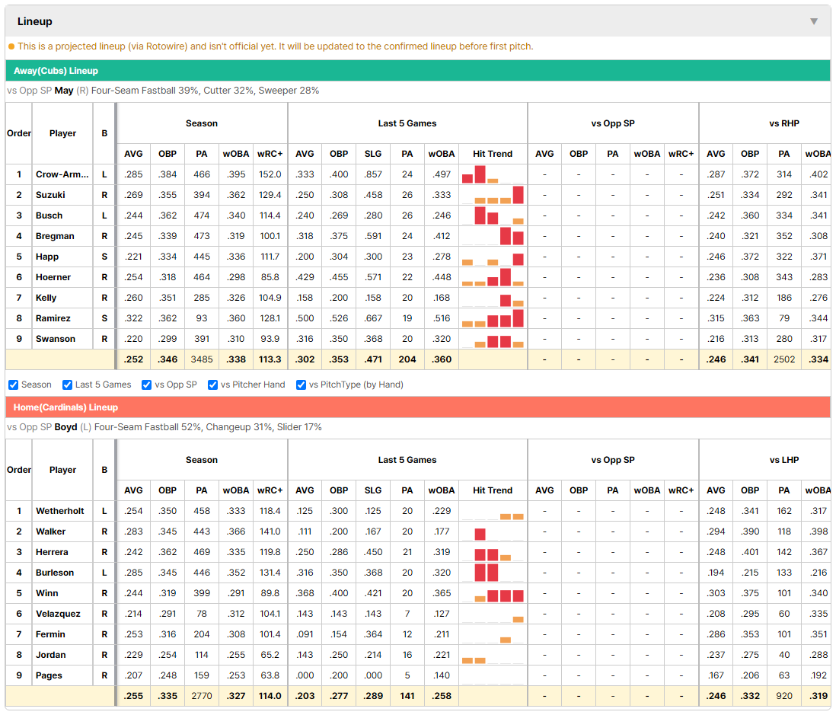The height and width of the screenshot is (715, 836).
Task: Click Crow-Armstrong's hit trend chart
Action: pyautogui.click(x=493, y=174)
